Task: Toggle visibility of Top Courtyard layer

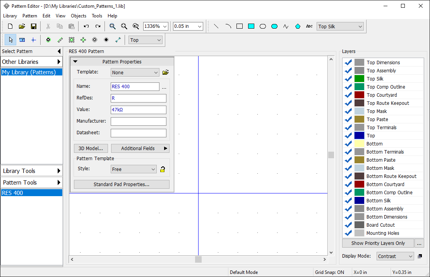Action: click(348, 95)
